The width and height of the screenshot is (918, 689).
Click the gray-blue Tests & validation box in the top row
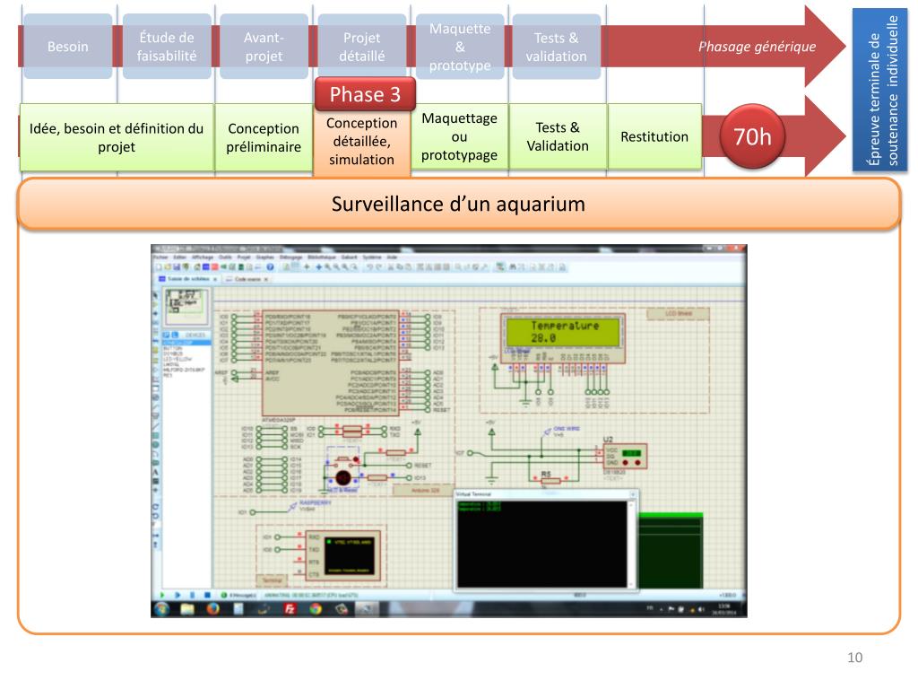coord(556,47)
